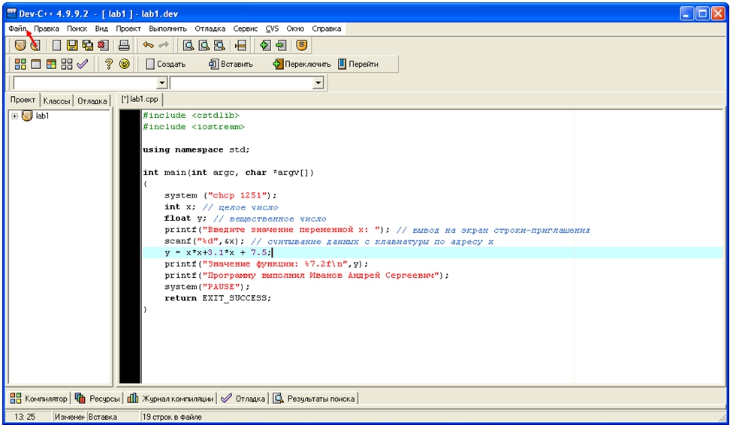Click the Save All toolbar icon

pyautogui.click(x=88, y=46)
